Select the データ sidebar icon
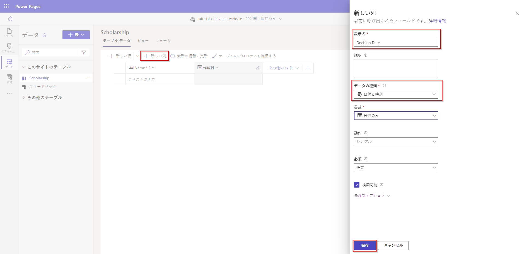 [9, 63]
